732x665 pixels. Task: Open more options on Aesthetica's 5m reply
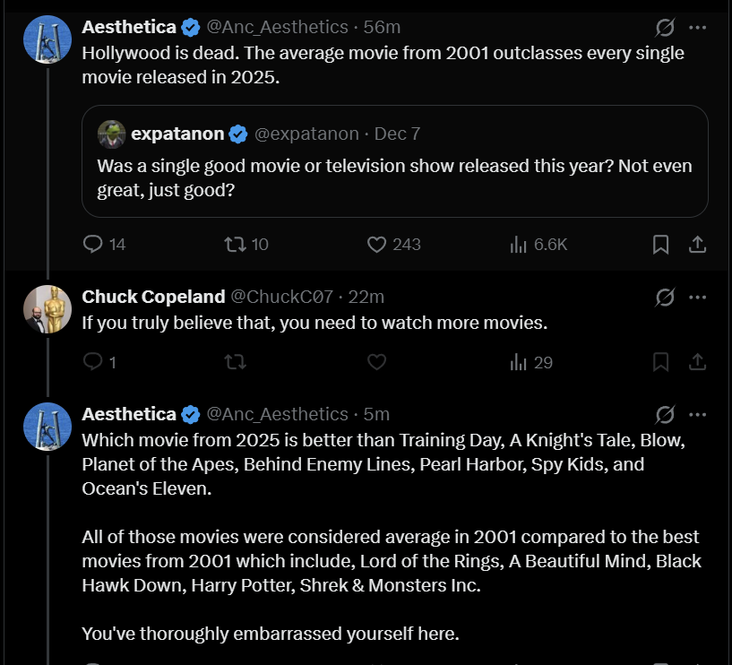click(698, 414)
